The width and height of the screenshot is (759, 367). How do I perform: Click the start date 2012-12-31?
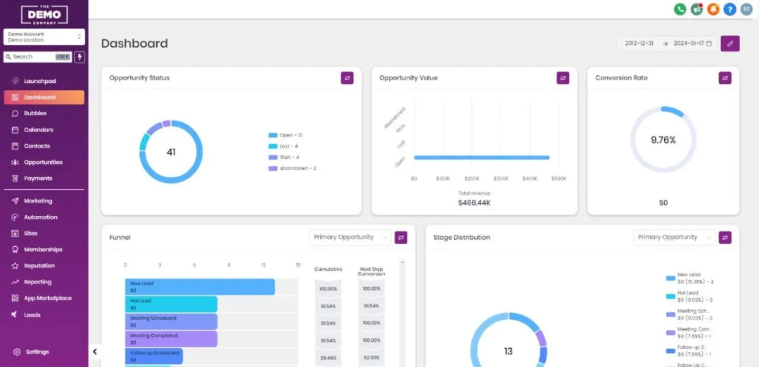[x=639, y=44]
